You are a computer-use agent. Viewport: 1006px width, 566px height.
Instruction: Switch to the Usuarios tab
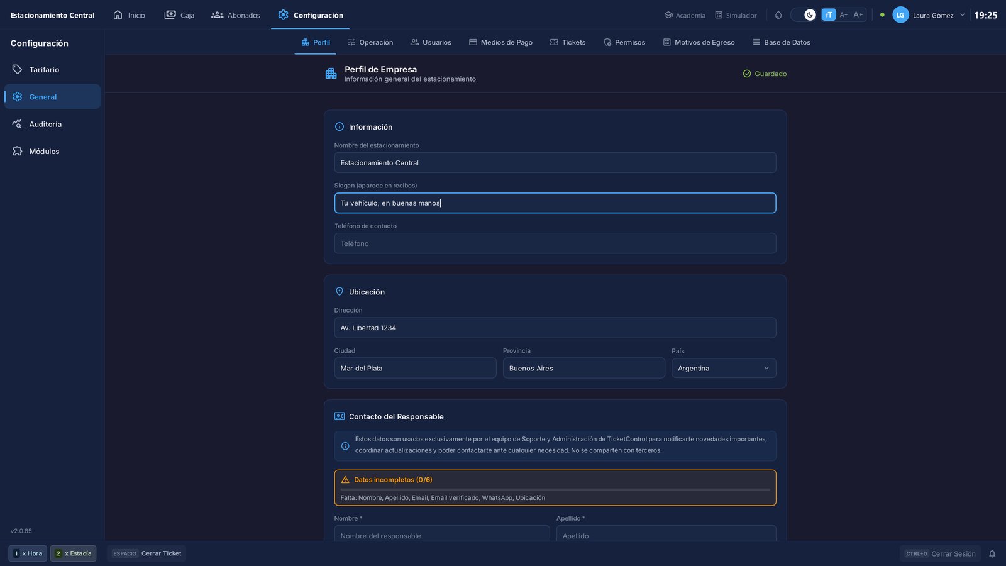click(431, 42)
